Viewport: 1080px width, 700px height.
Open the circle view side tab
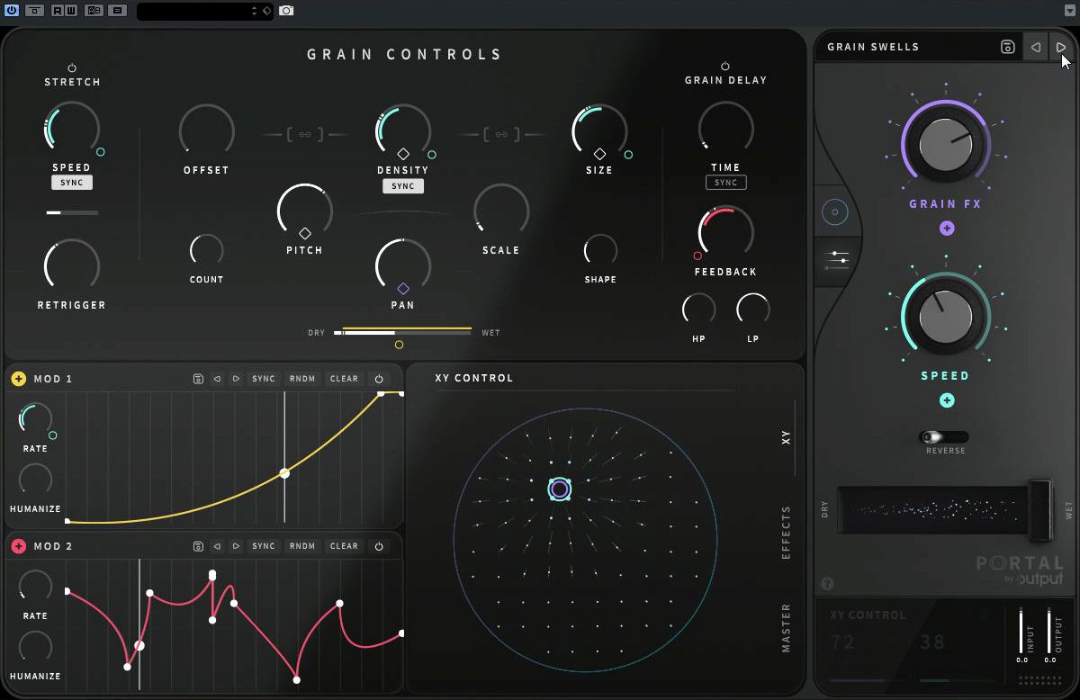[x=834, y=212]
